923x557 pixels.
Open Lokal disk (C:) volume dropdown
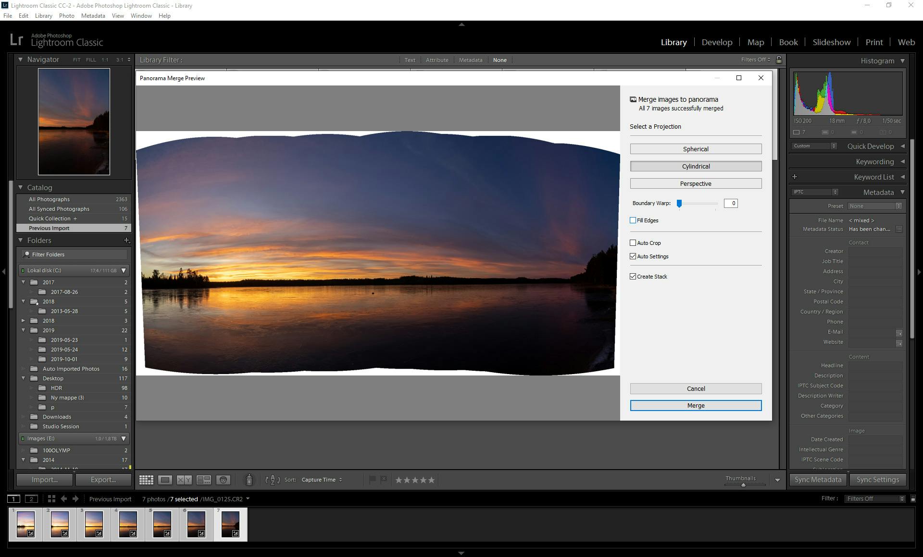pyautogui.click(x=124, y=270)
